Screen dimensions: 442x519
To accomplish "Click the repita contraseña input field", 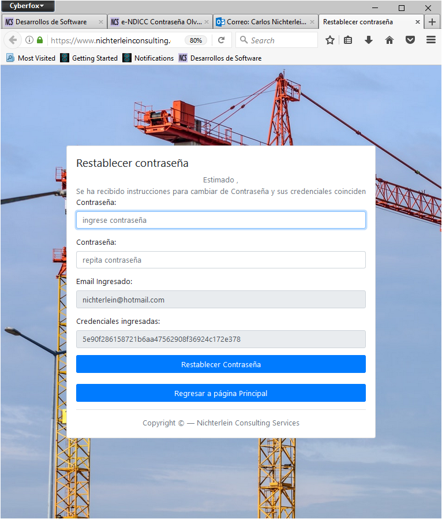I will [220, 260].
